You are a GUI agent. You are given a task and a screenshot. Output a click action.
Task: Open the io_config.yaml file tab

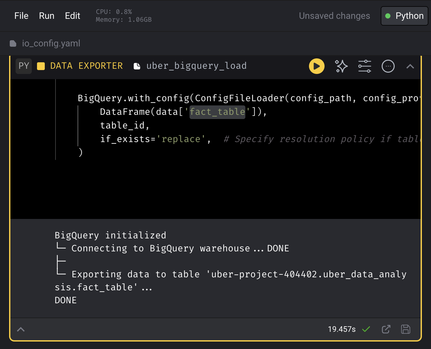[51, 43]
